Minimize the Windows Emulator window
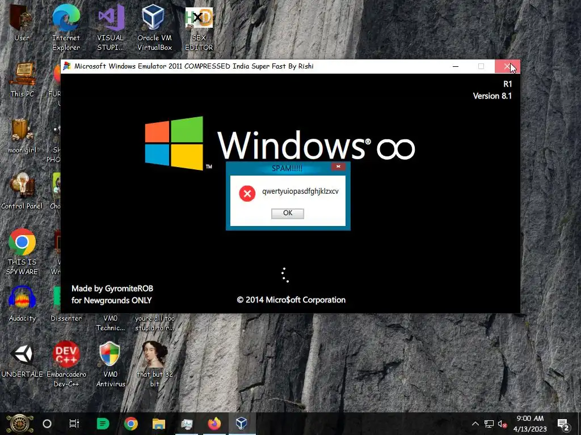581x435 pixels. [x=456, y=66]
